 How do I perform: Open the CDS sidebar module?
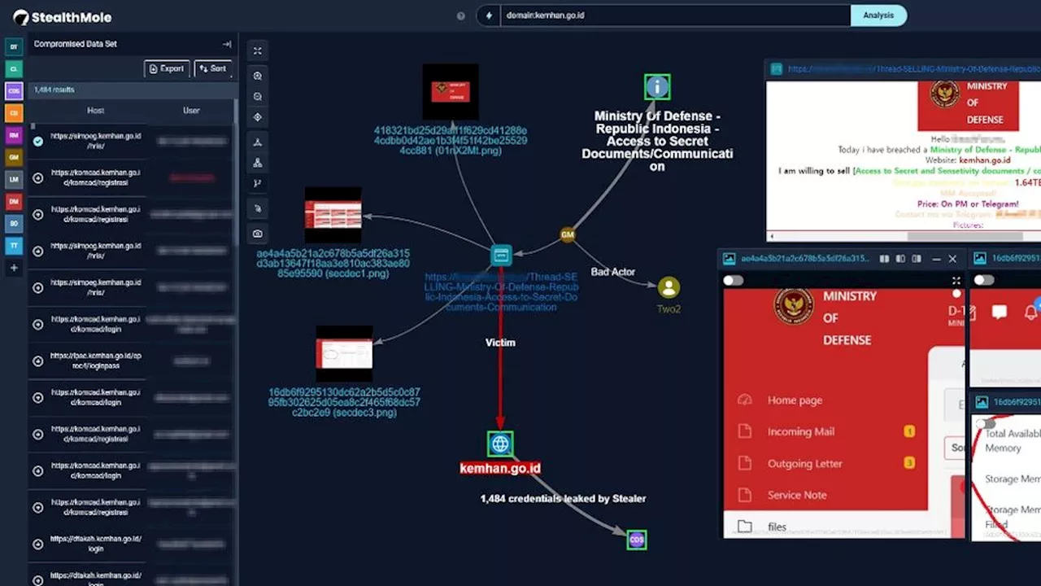click(13, 91)
